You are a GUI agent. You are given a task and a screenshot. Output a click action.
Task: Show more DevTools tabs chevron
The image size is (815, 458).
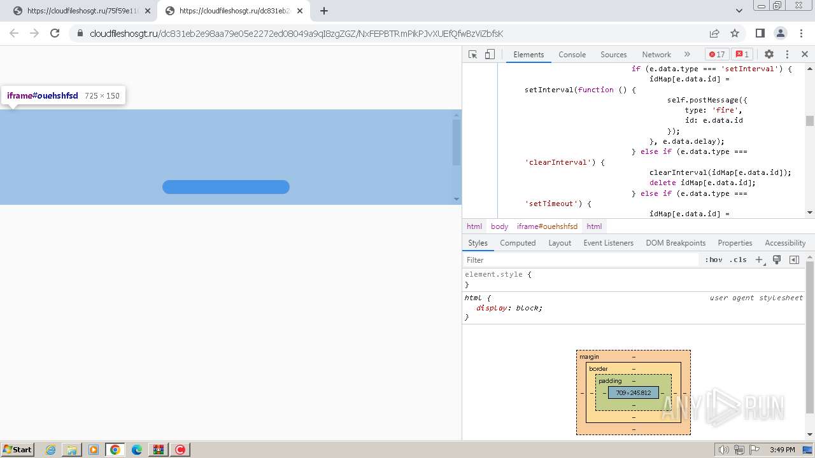click(687, 55)
